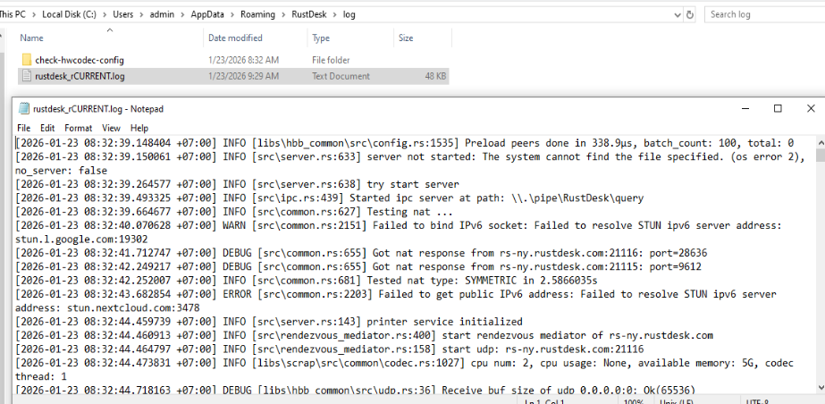Click Notepad scrollbar down arrow
Viewport: 825px width, 404px height.
tap(821, 388)
